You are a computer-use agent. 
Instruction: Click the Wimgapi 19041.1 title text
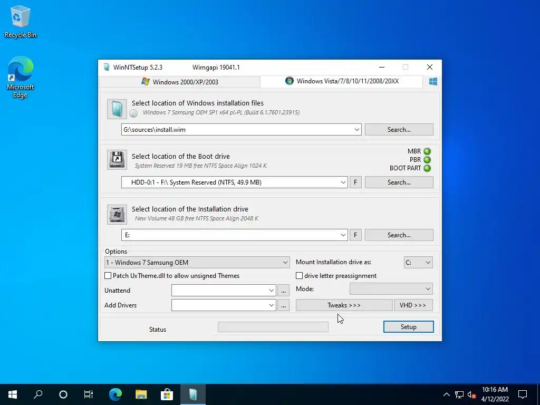tap(216, 67)
